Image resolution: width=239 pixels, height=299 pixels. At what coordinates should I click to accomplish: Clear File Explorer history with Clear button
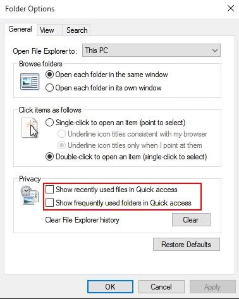click(x=191, y=220)
